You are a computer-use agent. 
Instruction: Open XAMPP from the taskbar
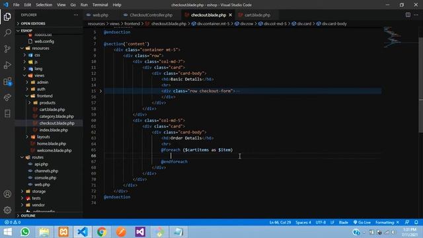[63, 232]
